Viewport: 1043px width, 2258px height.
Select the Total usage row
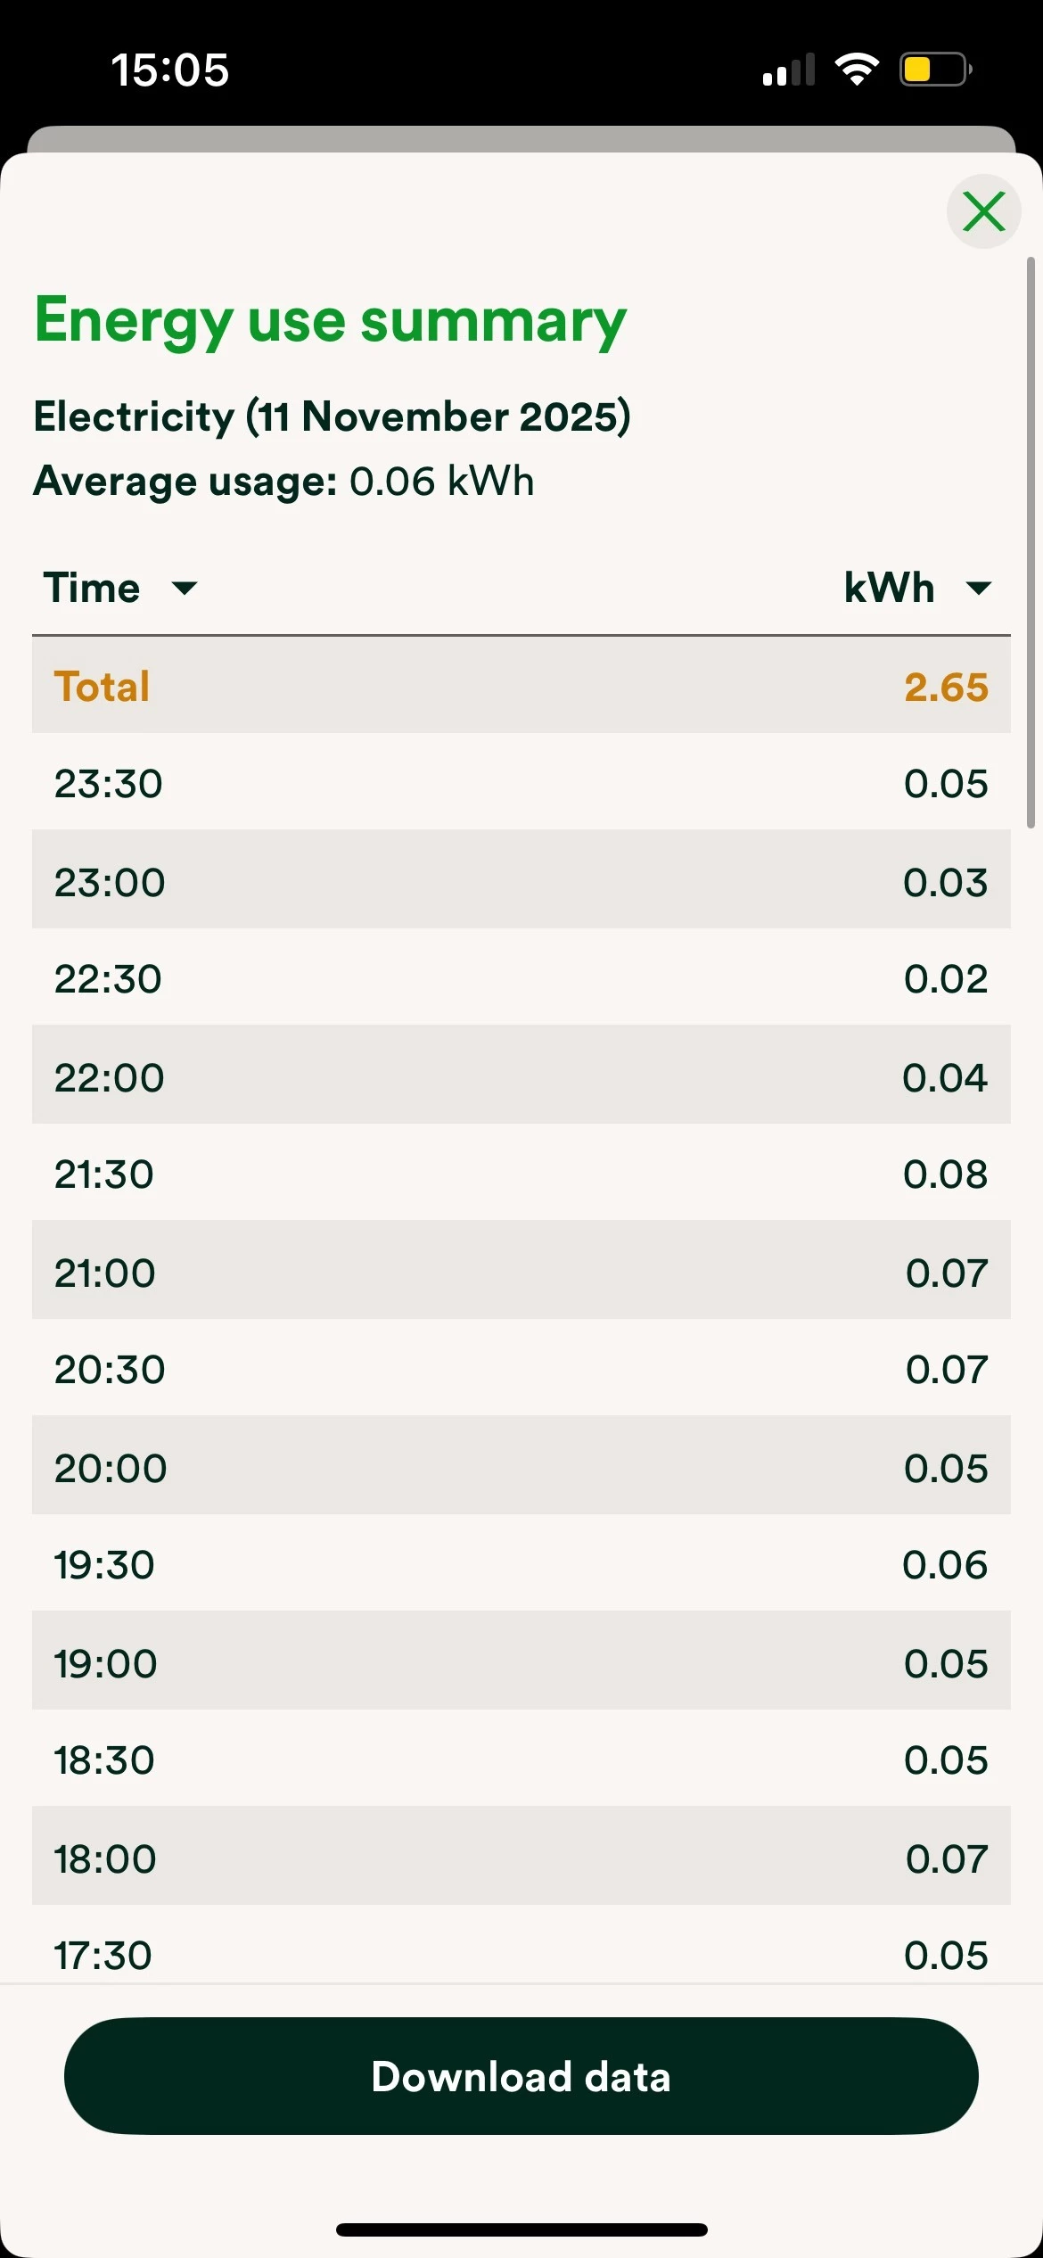pyautogui.click(x=521, y=686)
